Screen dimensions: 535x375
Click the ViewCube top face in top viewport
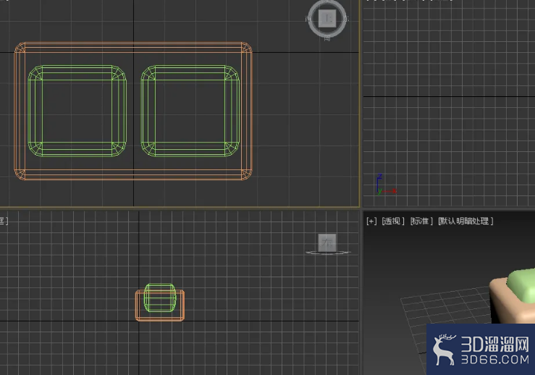pyautogui.click(x=327, y=18)
